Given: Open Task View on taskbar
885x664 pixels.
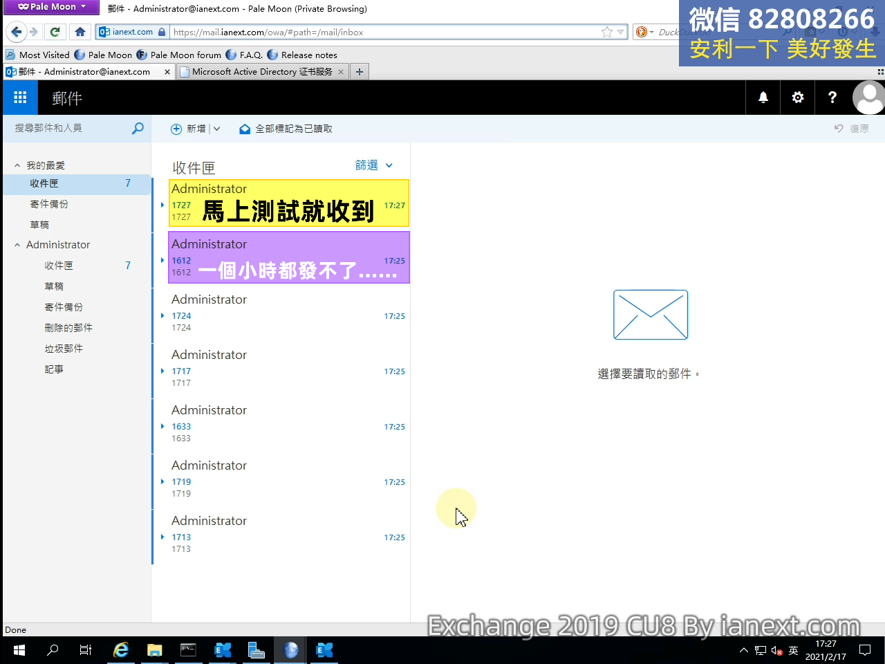Looking at the screenshot, I should pyautogui.click(x=86, y=650).
